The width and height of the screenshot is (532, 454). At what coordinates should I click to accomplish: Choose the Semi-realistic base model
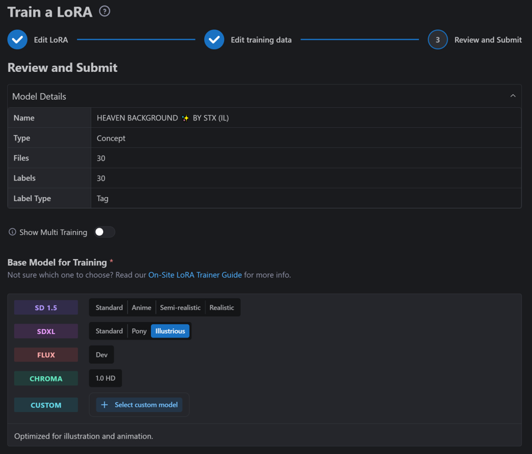click(x=180, y=308)
